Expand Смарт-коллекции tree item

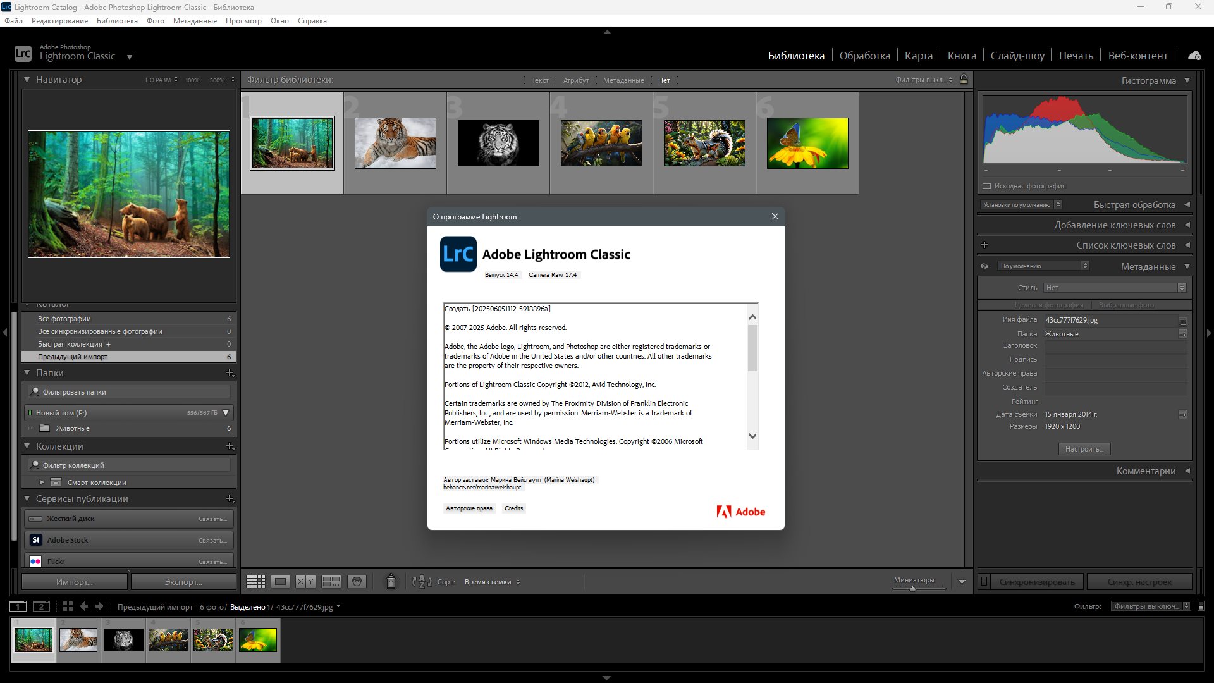[42, 483]
